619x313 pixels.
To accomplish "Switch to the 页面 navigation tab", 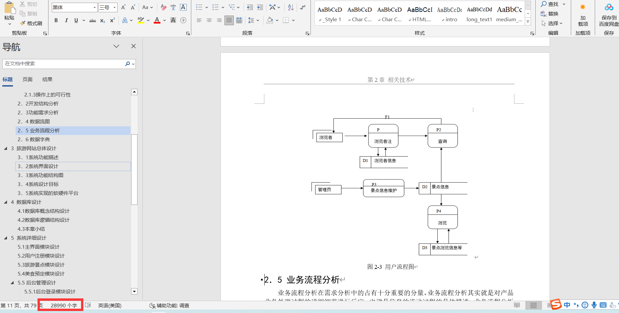I will 28,79.
